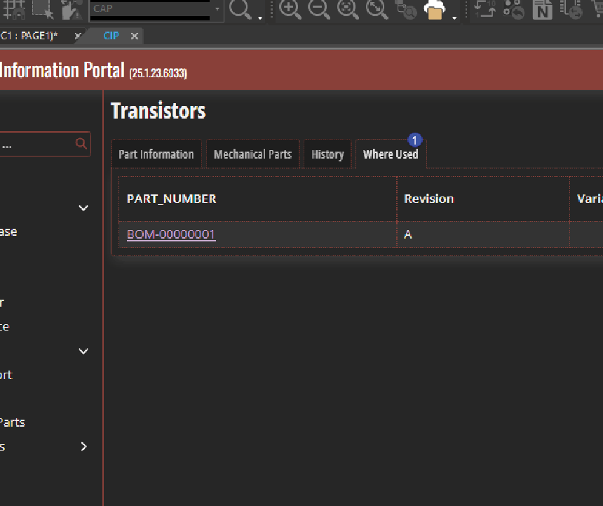This screenshot has width=603, height=506.
Task: Click the zoom in magnifier icon
Action: (x=290, y=9)
